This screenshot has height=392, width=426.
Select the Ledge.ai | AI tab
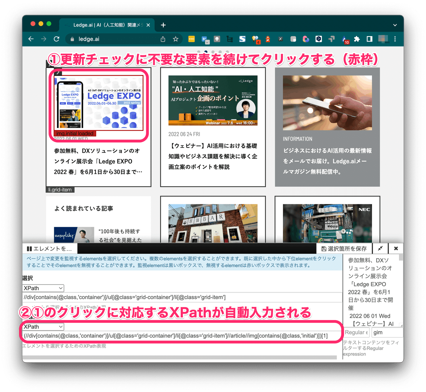(107, 25)
